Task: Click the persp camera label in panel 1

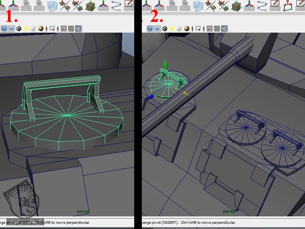Action: pos(82,211)
